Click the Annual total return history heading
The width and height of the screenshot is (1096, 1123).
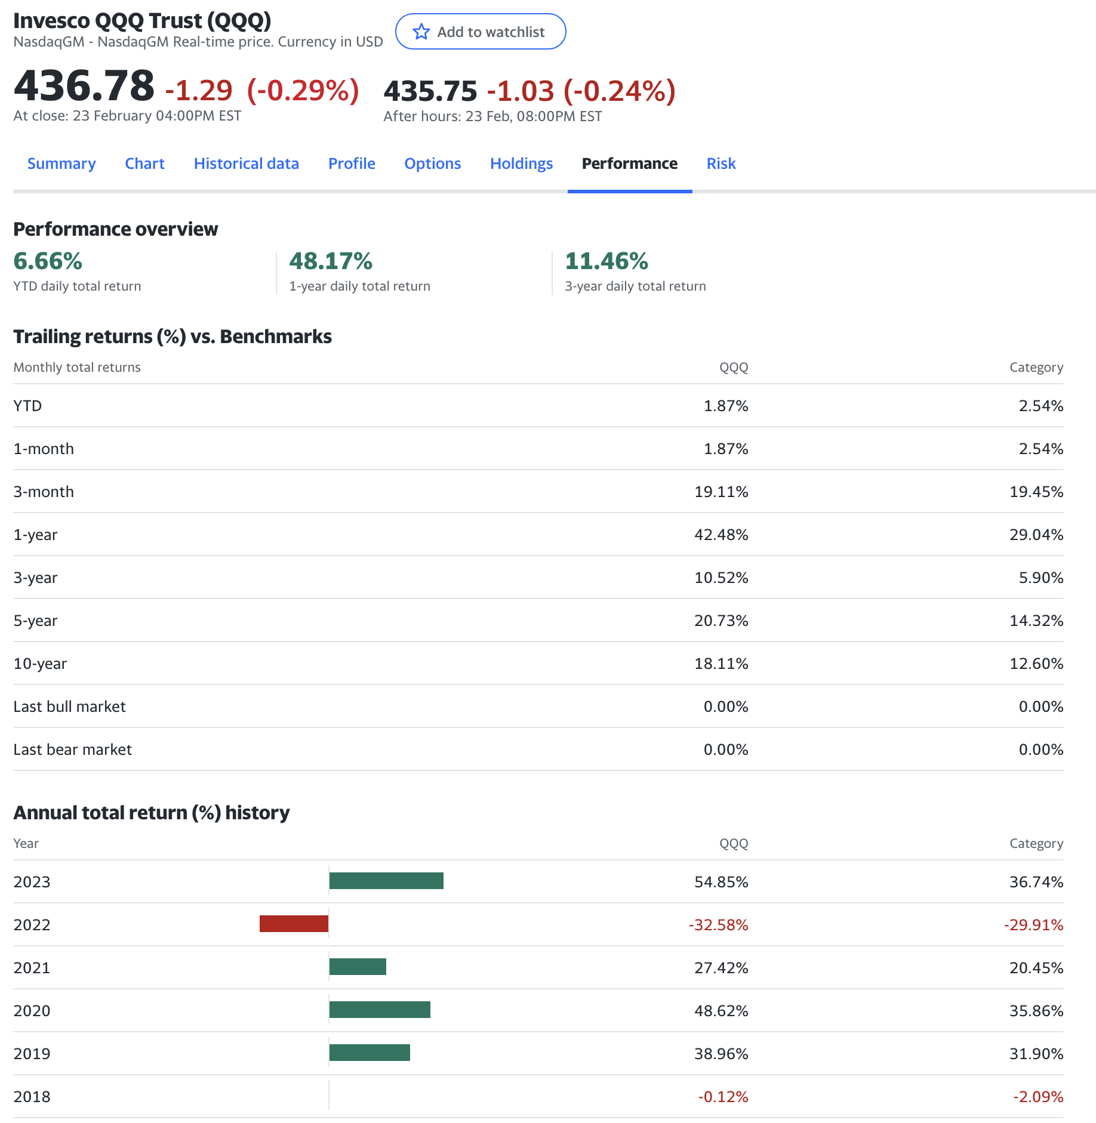coord(152,813)
